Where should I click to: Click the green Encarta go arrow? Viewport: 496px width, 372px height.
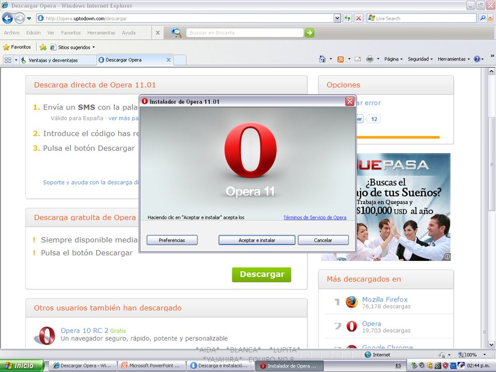[309, 33]
